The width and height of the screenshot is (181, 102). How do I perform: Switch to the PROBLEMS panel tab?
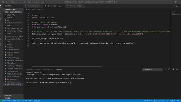tap(29, 69)
